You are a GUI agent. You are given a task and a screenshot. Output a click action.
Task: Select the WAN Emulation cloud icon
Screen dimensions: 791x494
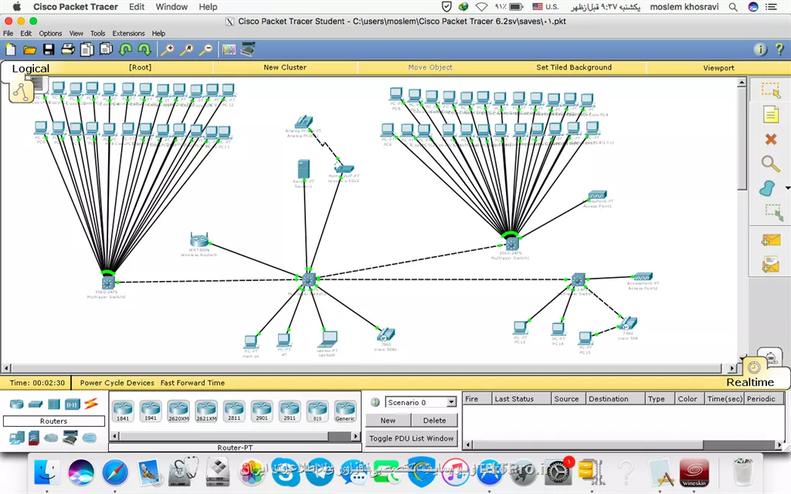point(51,438)
